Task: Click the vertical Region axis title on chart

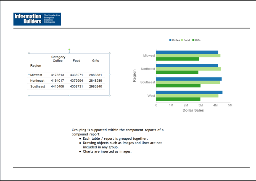Action: coord(134,76)
